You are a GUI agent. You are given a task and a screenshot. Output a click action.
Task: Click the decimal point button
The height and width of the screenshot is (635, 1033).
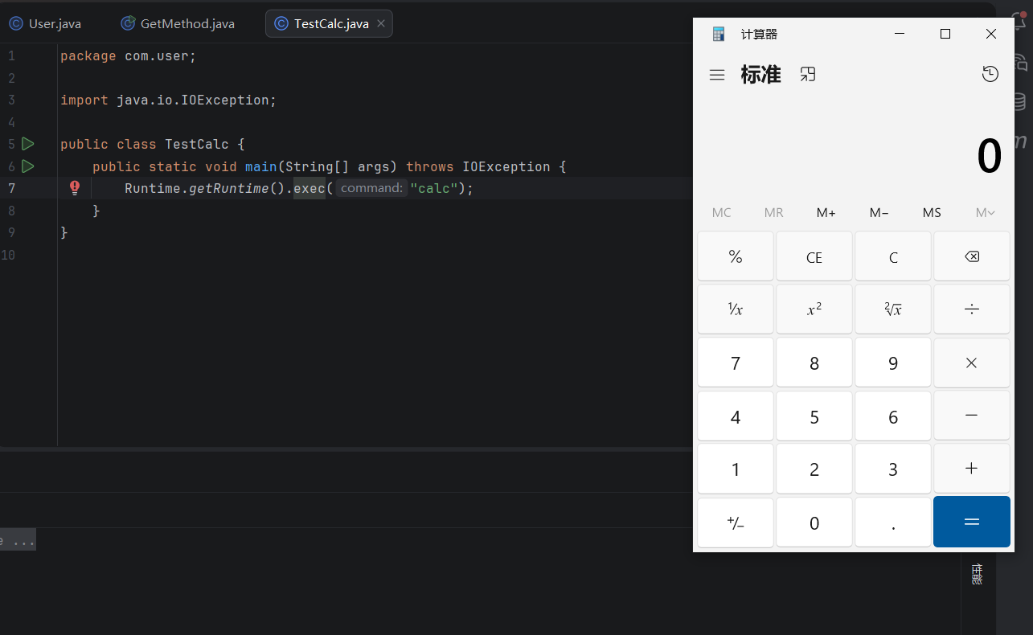tap(892, 522)
